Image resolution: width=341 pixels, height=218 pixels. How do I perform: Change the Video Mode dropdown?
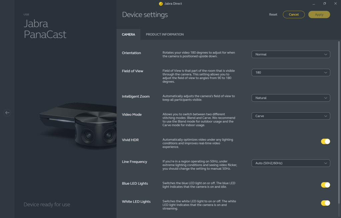pos(290,116)
